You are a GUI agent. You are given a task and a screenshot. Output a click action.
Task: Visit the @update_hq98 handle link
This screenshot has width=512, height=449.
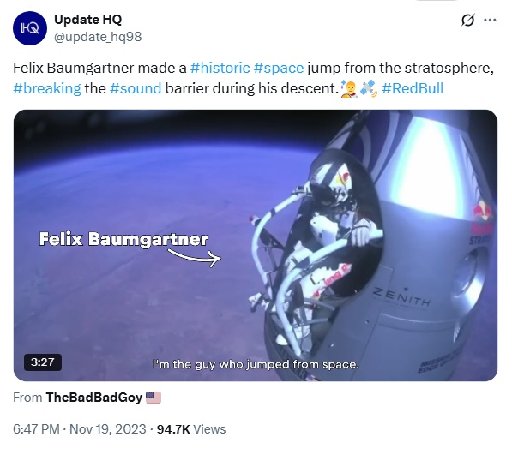click(98, 37)
